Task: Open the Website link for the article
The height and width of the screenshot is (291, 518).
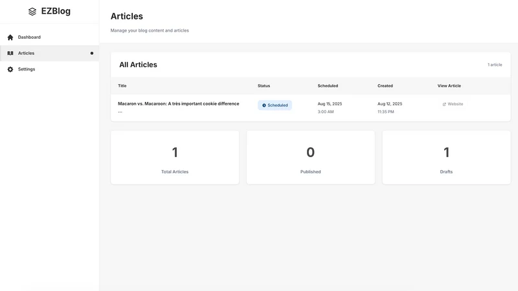Action: 453,104
